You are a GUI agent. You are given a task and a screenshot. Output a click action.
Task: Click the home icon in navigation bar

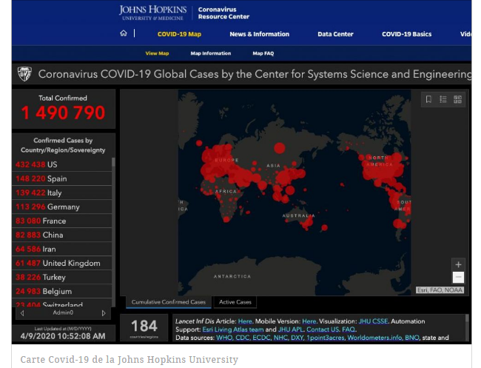(124, 33)
